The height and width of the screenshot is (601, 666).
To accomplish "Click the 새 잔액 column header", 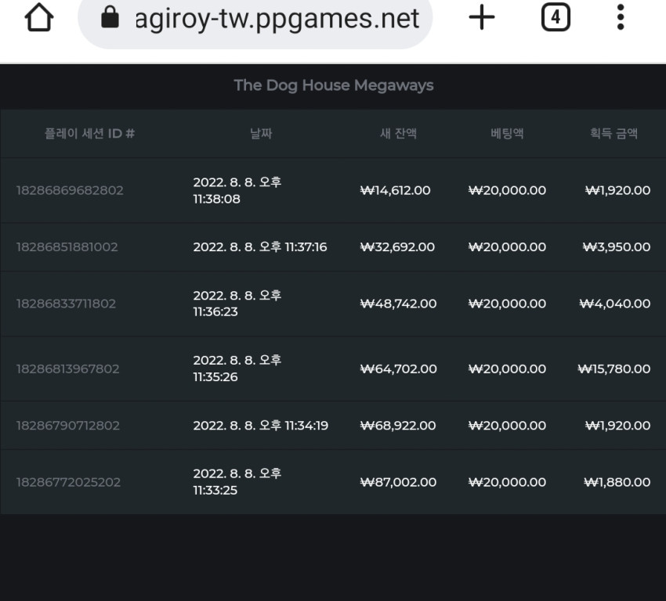I will (398, 134).
